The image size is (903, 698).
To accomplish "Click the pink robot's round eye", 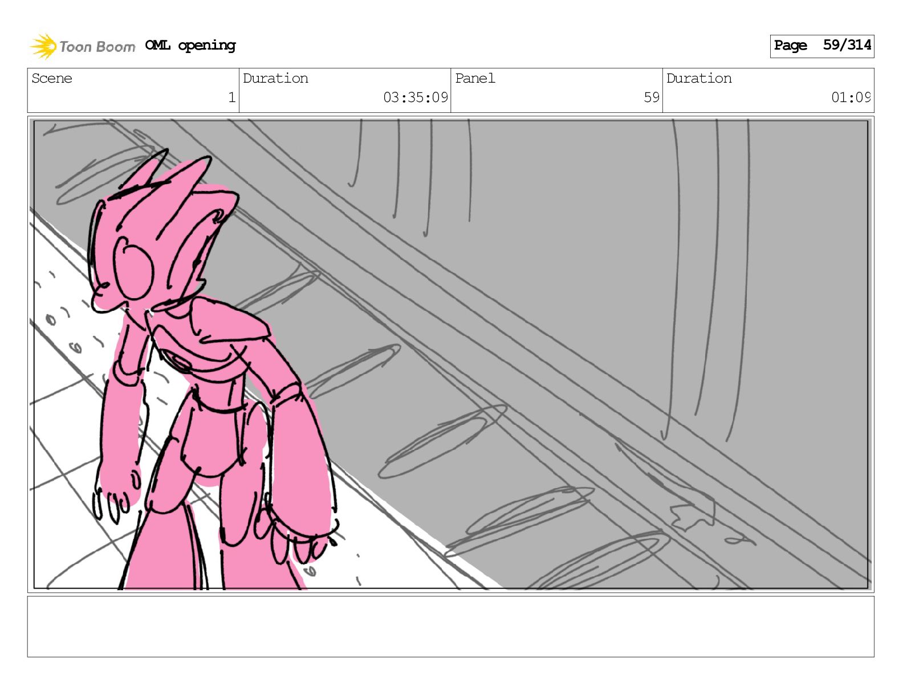I will point(135,269).
